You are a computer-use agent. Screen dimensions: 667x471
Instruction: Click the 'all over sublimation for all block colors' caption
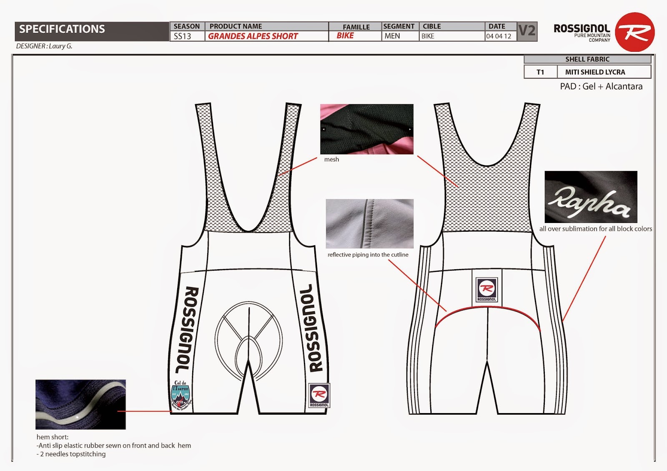(596, 229)
